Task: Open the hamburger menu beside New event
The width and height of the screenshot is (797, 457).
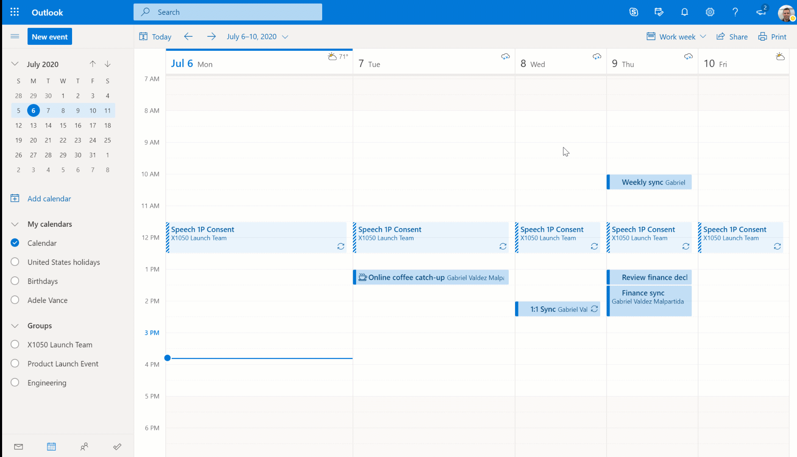Action: pos(15,36)
